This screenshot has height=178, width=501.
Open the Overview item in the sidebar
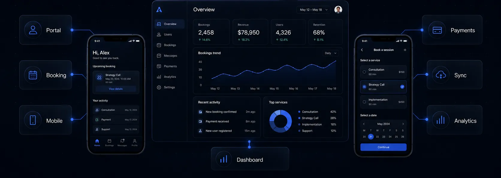coord(170,24)
